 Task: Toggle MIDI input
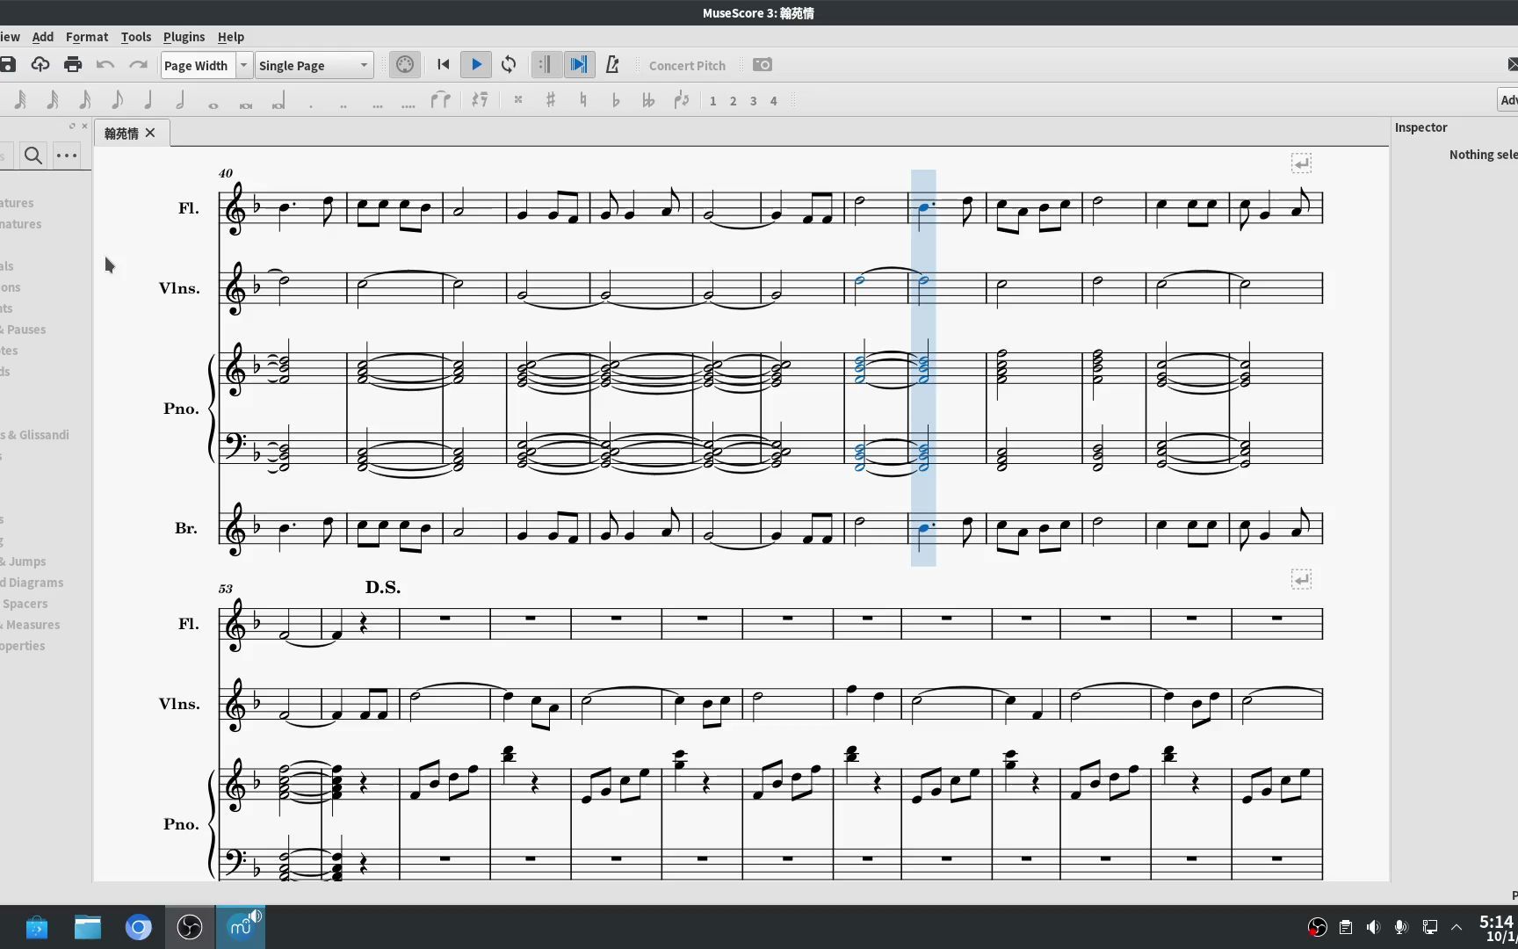(x=405, y=64)
